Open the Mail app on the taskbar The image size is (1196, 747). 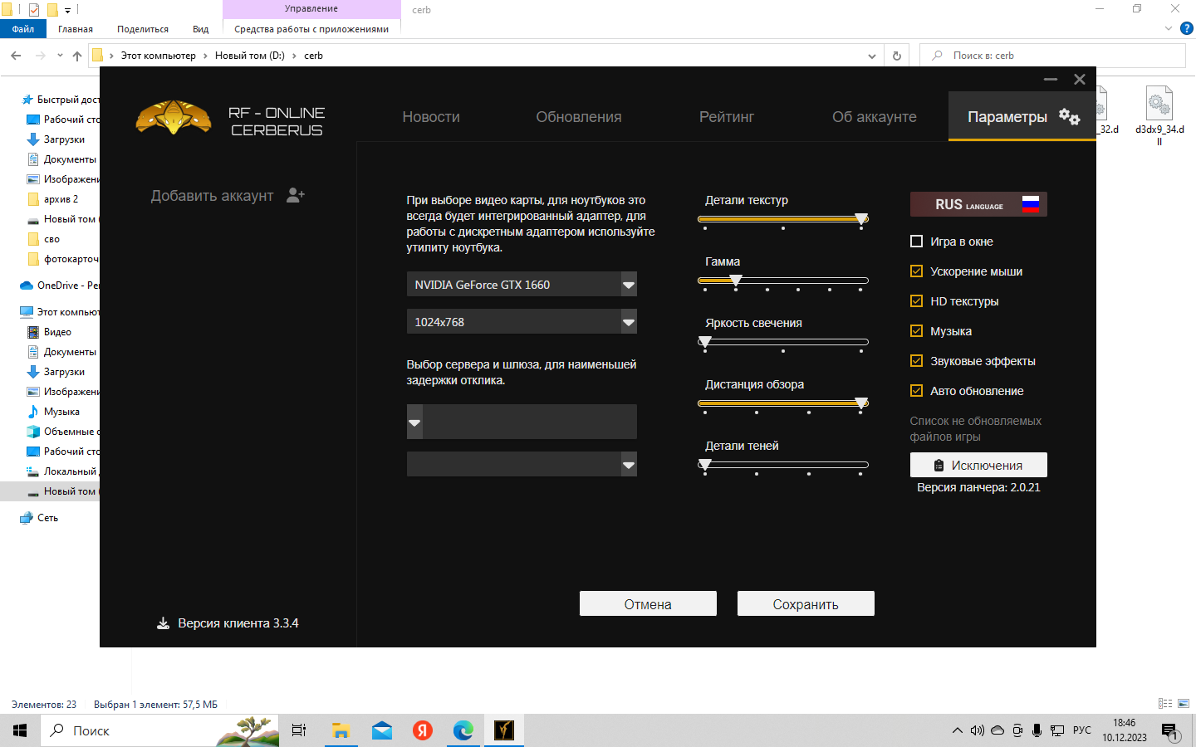coord(382,730)
